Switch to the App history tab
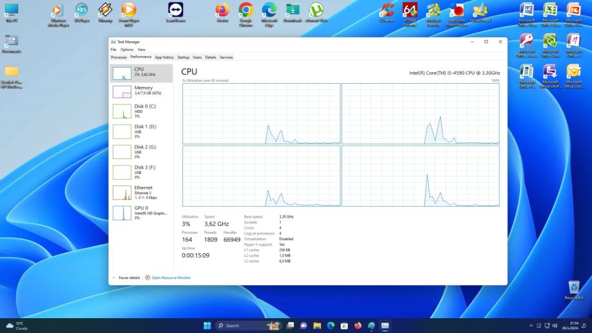592x333 pixels. (x=164, y=57)
